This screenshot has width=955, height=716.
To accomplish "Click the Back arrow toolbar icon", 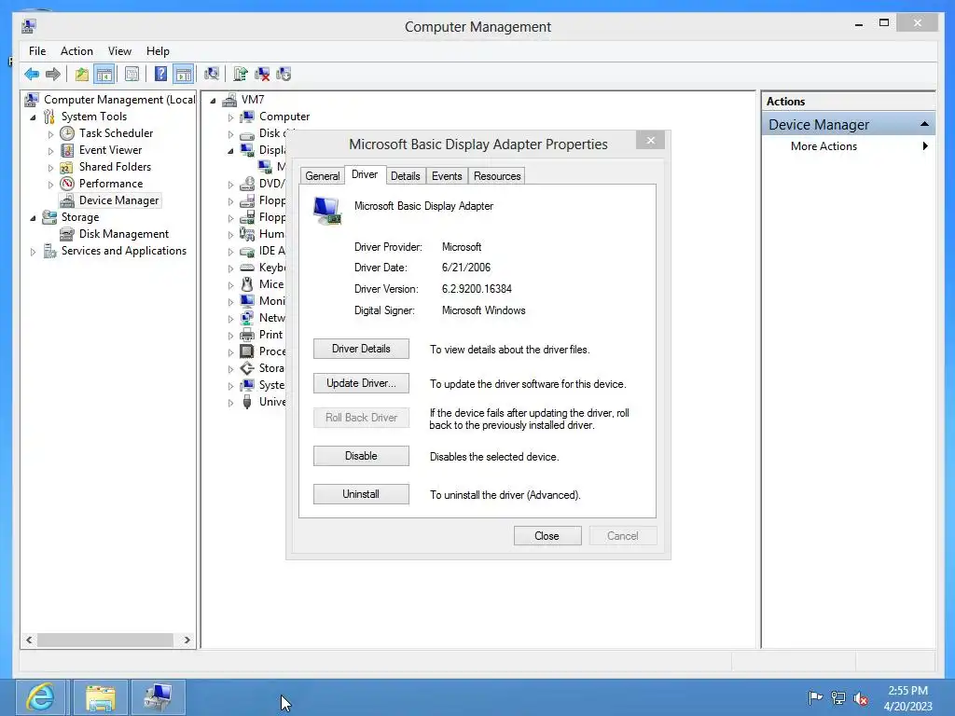I will pyautogui.click(x=32, y=75).
